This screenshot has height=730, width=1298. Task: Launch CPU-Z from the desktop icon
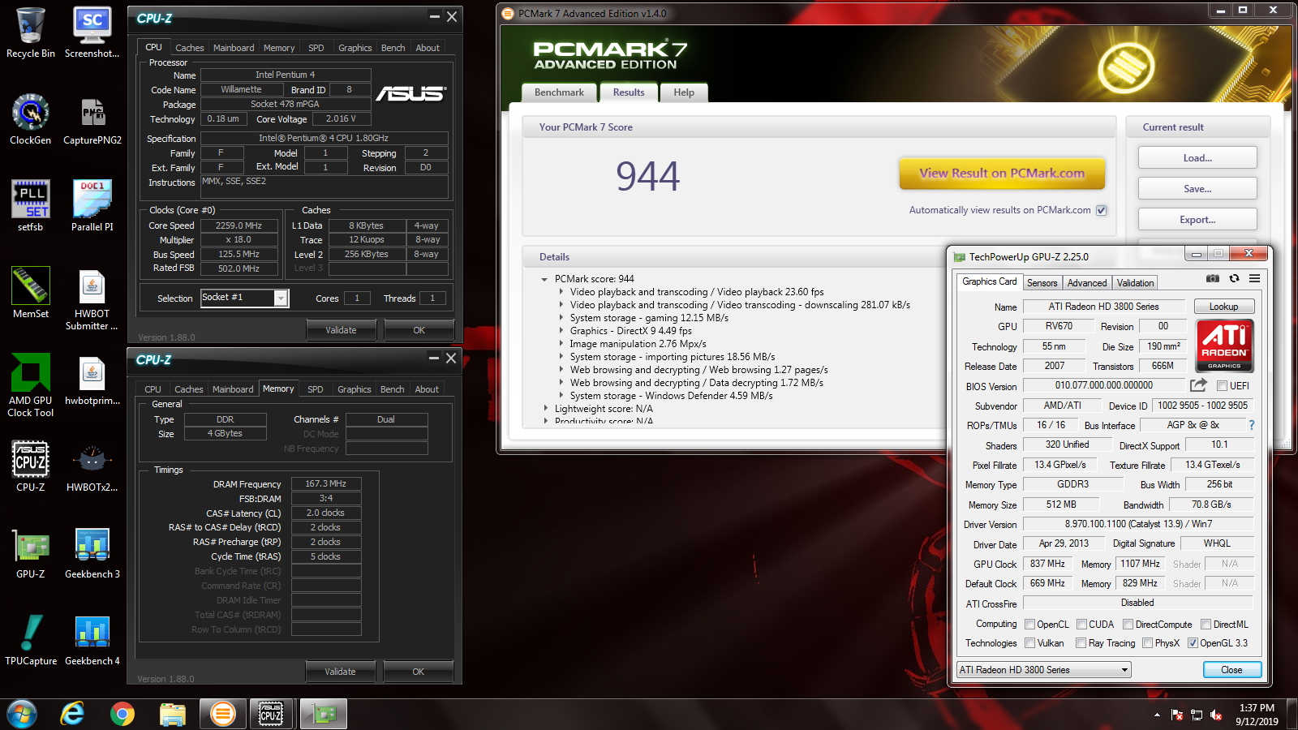coord(31,466)
